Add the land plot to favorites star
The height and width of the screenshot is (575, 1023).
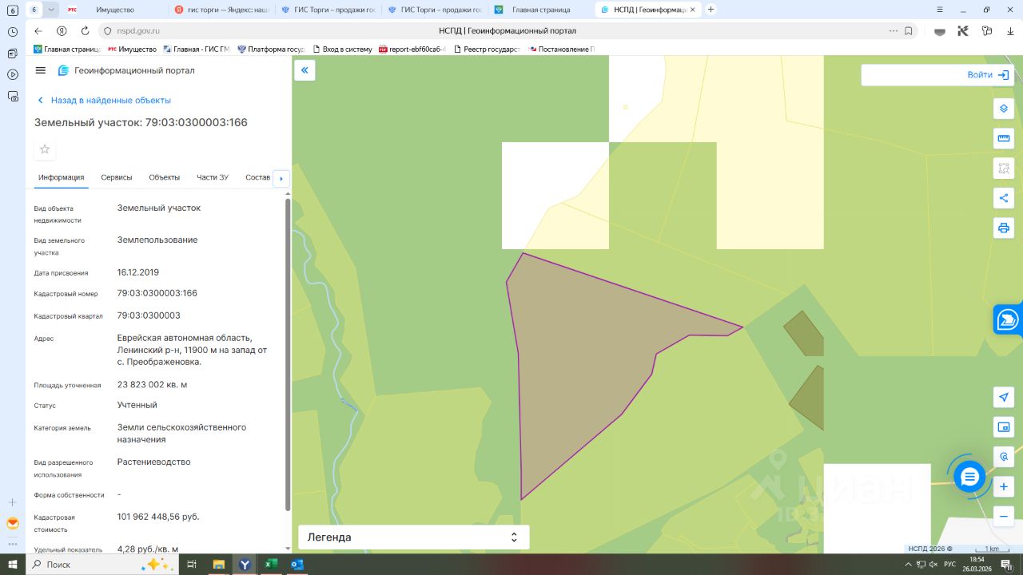[x=45, y=149]
